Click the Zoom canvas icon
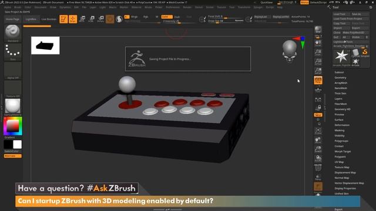Image resolution: width=376 pixels, height=211 pixels. point(318,52)
